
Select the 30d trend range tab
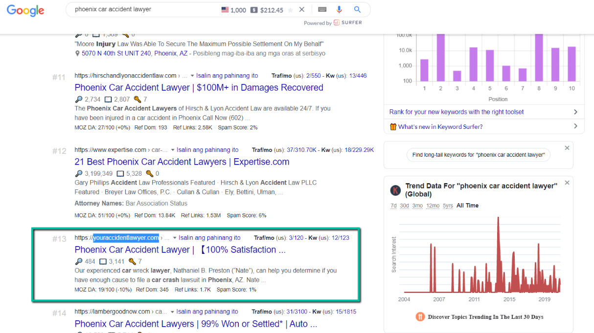(404, 206)
